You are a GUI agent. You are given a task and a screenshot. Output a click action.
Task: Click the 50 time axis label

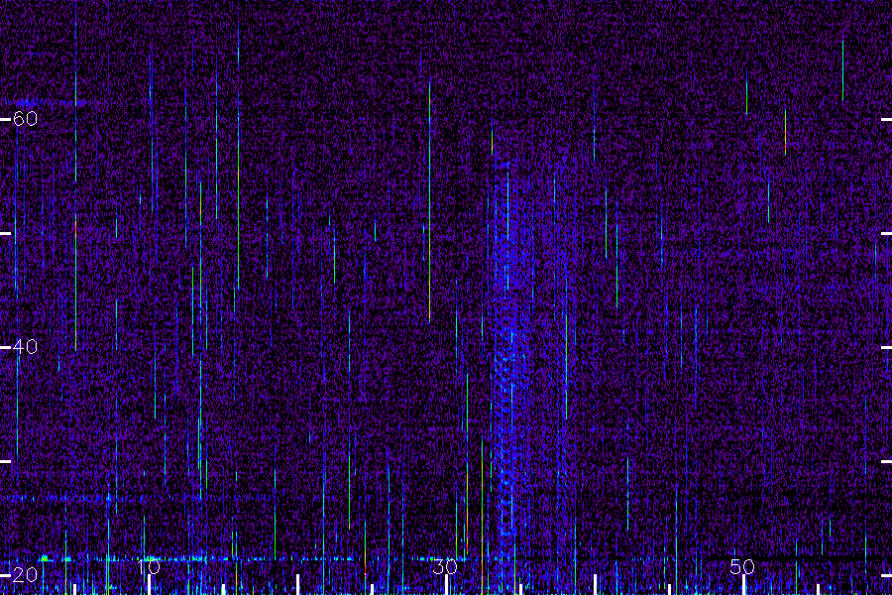(x=742, y=567)
